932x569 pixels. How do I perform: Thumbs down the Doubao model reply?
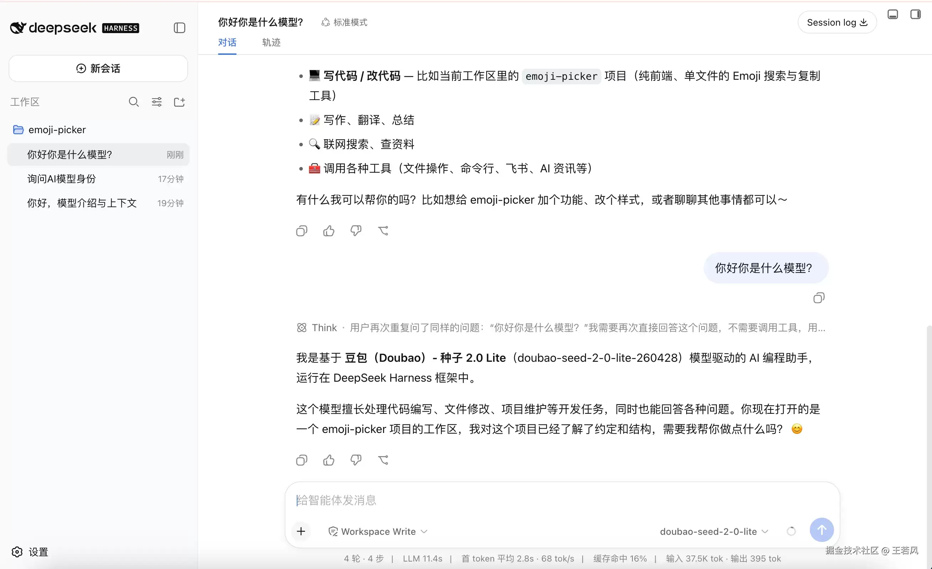356,460
